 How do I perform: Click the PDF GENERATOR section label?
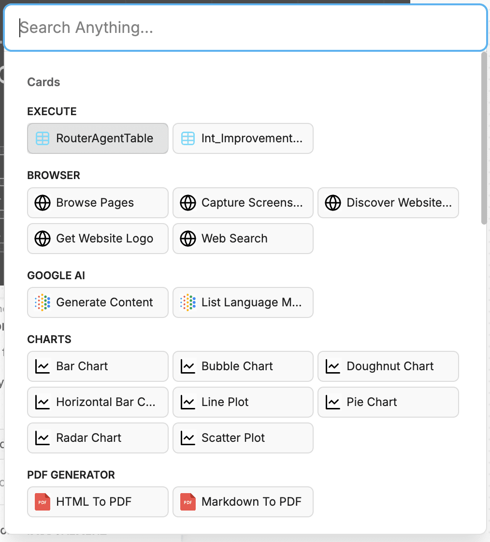71,475
